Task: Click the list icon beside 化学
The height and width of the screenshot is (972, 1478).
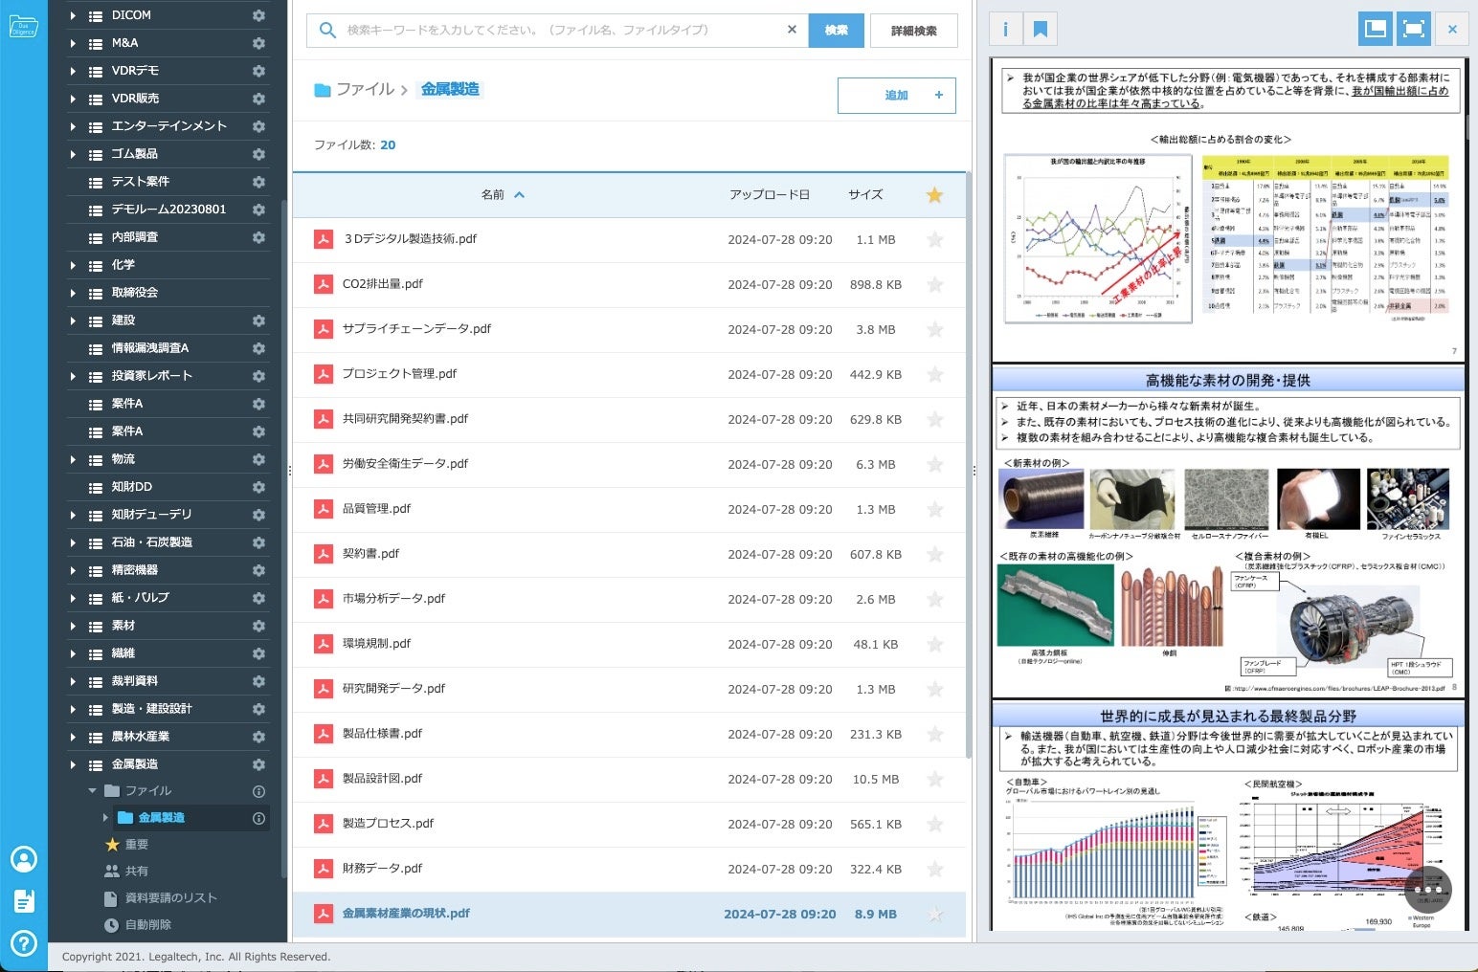Action: (x=96, y=266)
